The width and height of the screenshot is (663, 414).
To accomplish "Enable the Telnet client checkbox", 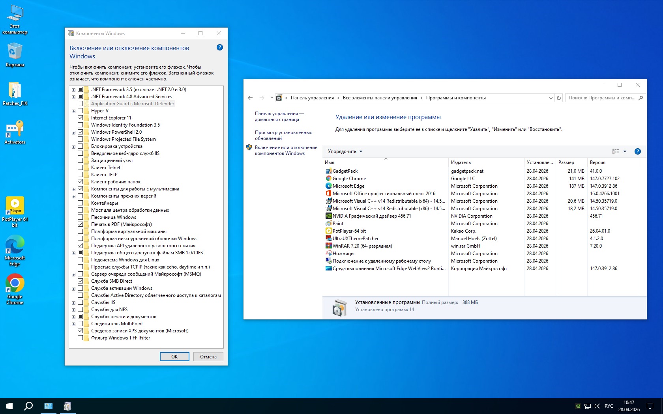I will (x=81, y=168).
